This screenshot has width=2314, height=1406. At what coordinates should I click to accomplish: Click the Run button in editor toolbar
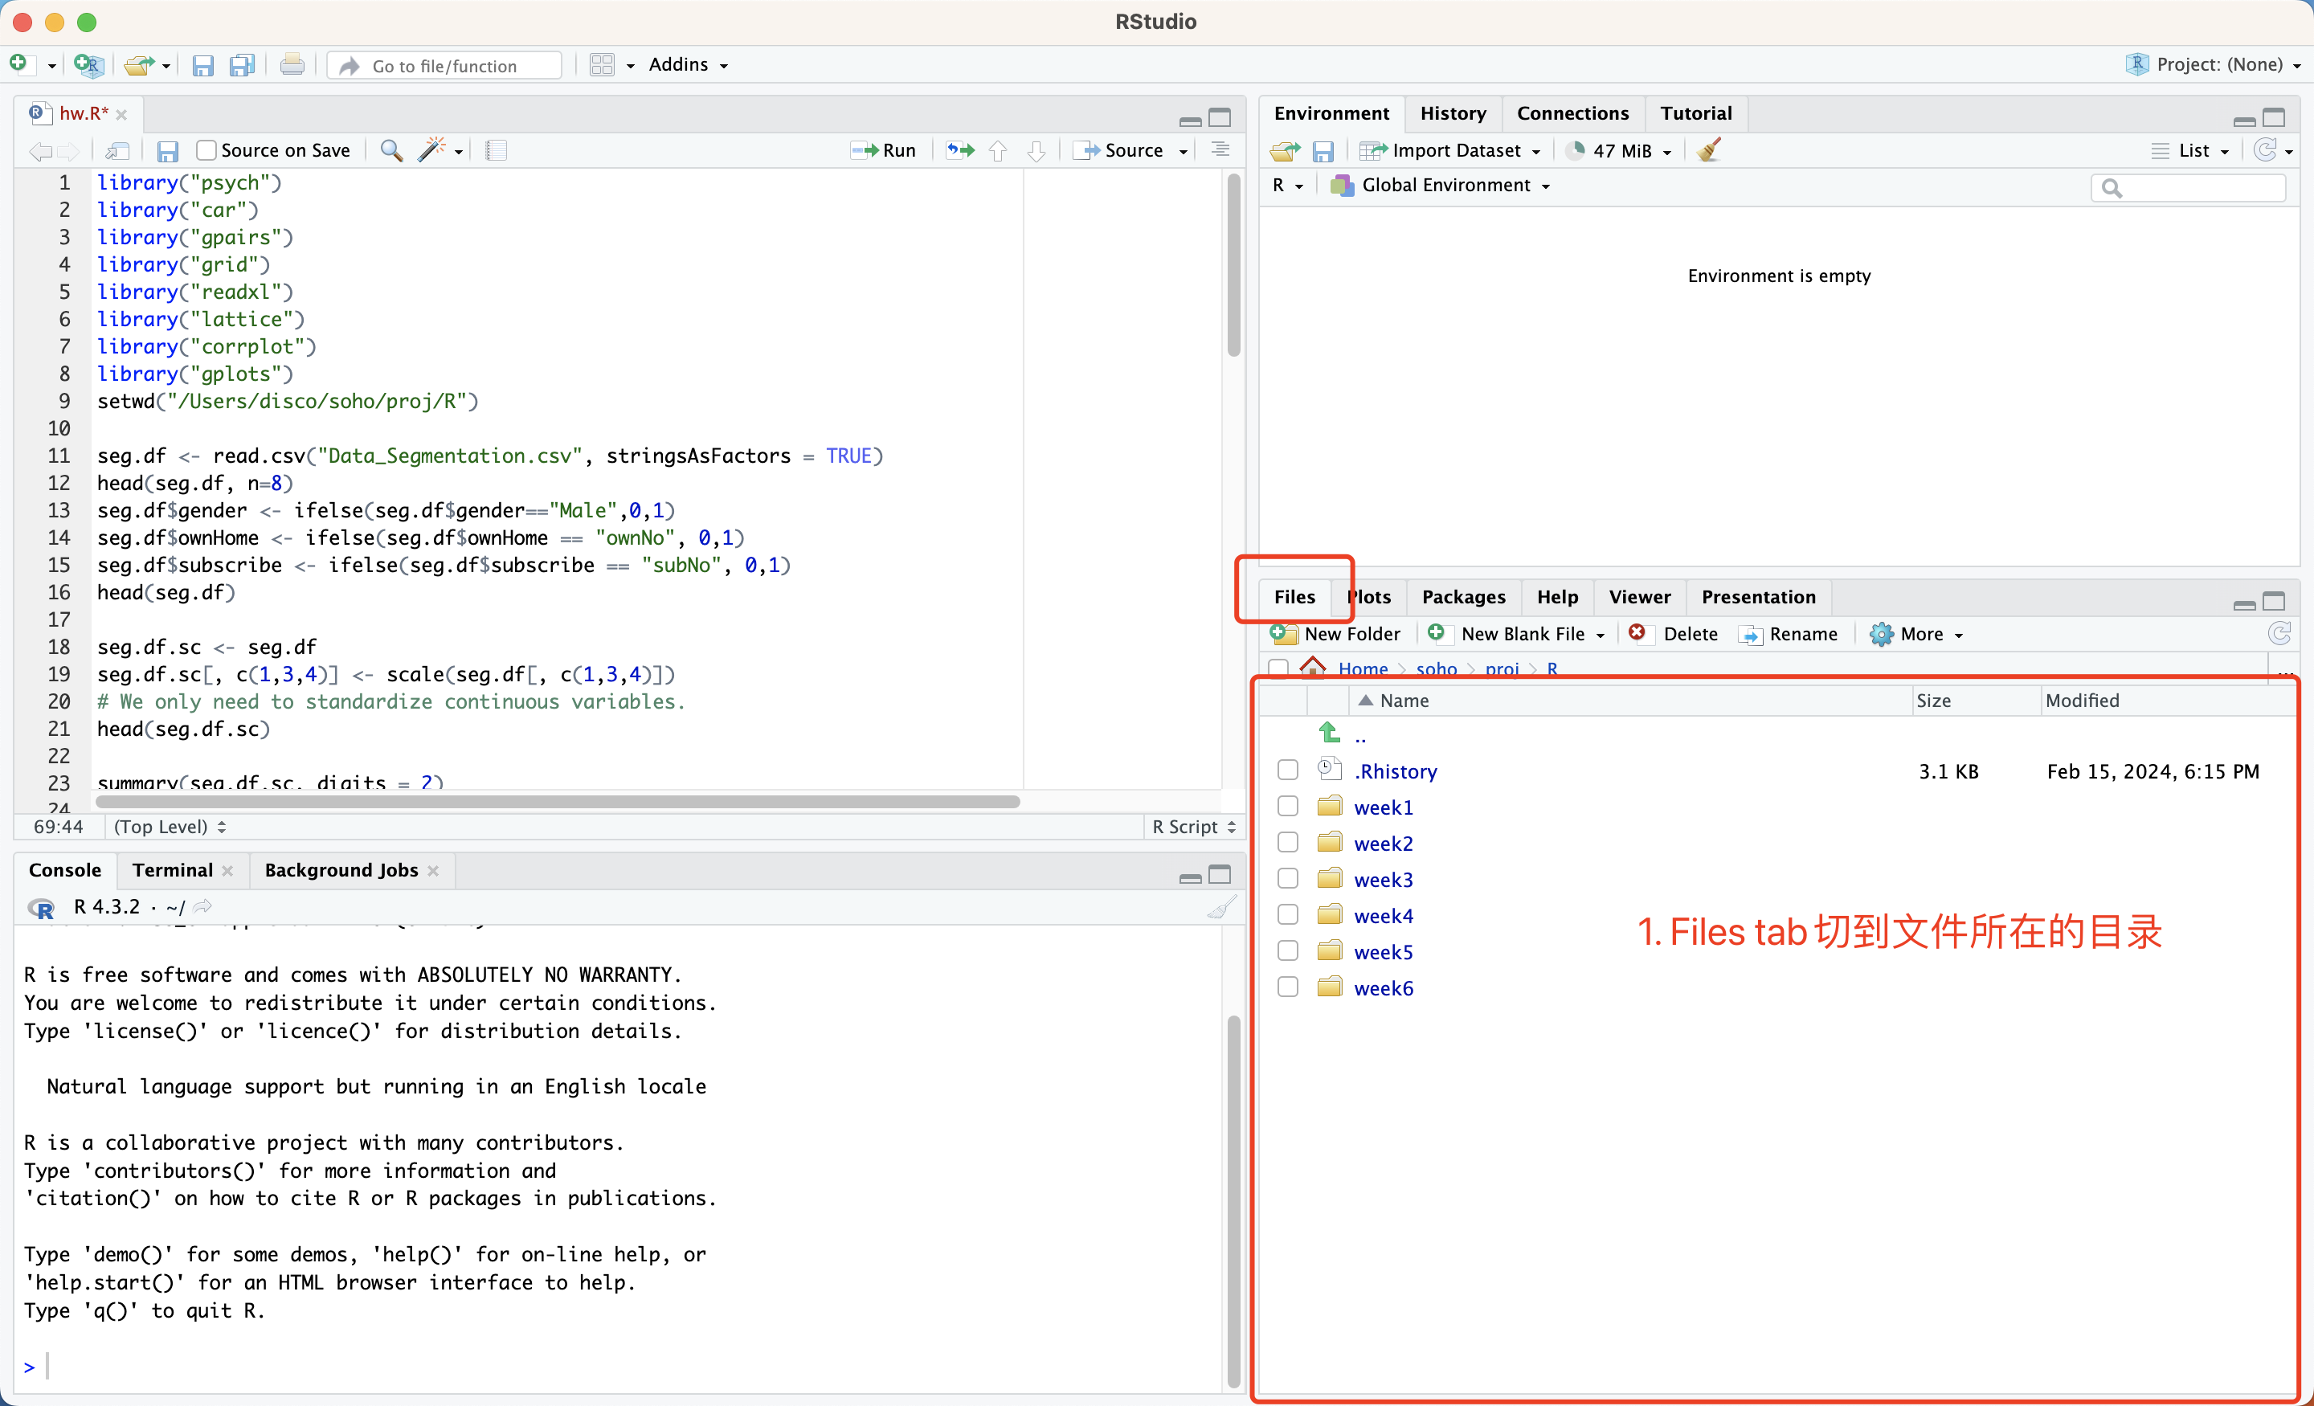pos(884,150)
